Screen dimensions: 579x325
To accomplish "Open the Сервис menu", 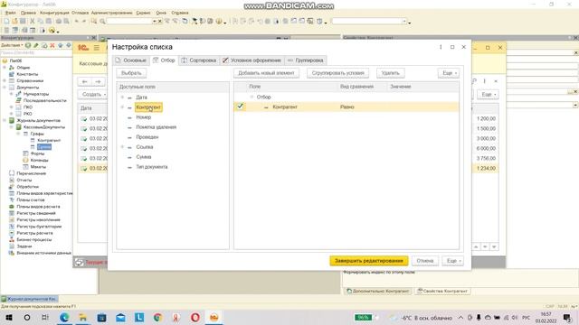I will click(x=143, y=13).
